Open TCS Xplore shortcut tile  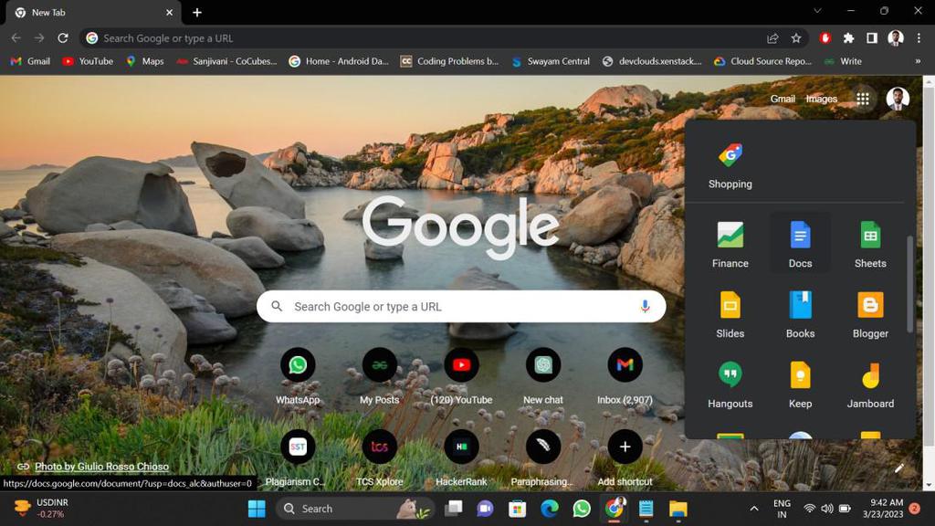click(379, 458)
